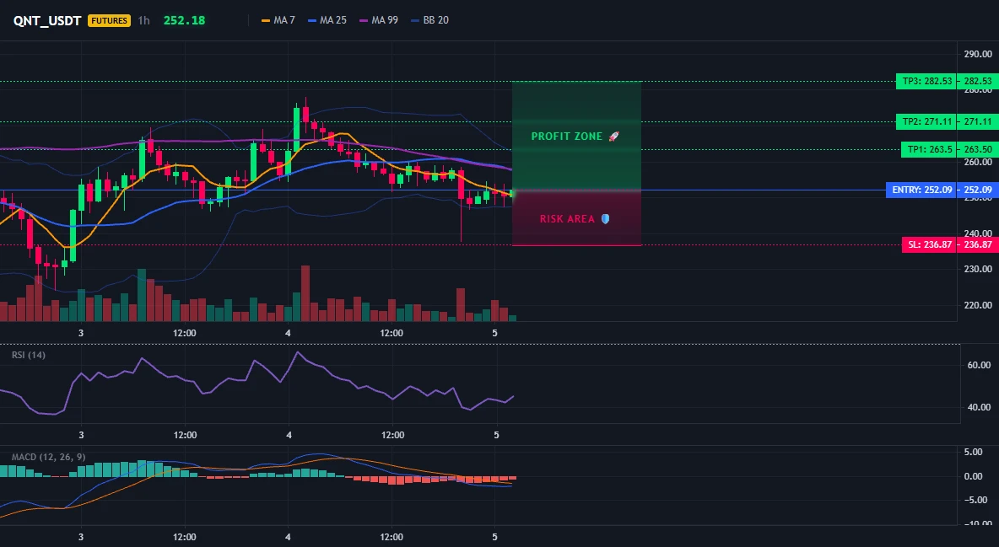Image resolution: width=999 pixels, height=547 pixels.
Task: Click the 290.00 price axis value
Action: pyautogui.click(x=978, y=54)
